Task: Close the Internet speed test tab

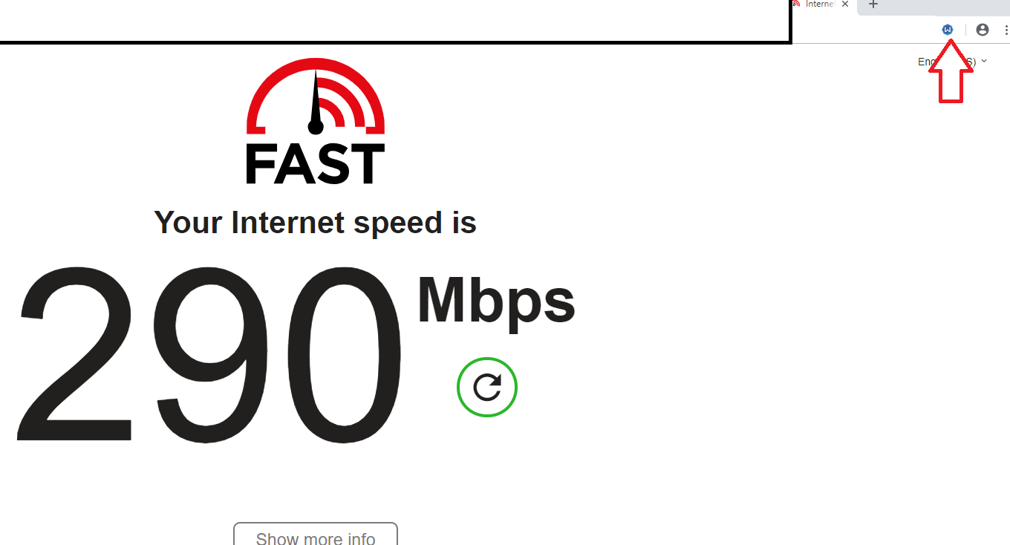Action: point(845,4)
